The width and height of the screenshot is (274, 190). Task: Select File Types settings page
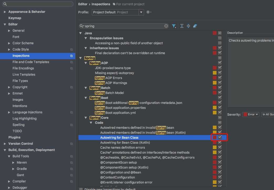20,81
